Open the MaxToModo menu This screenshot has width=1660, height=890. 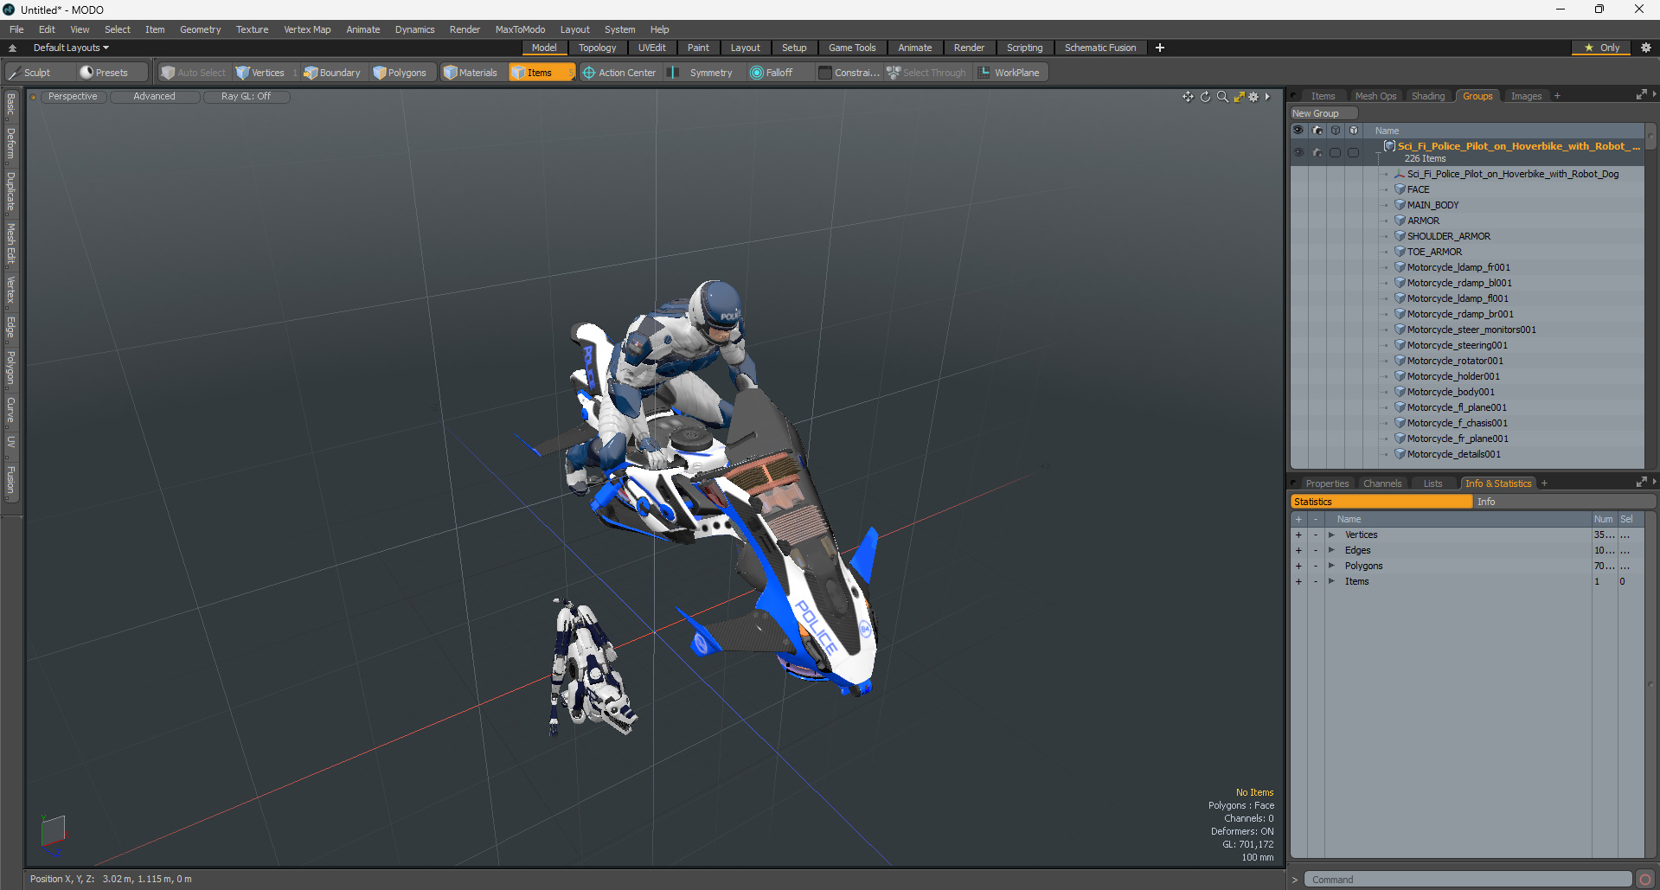pyautogui.click(x=520, y=29)
